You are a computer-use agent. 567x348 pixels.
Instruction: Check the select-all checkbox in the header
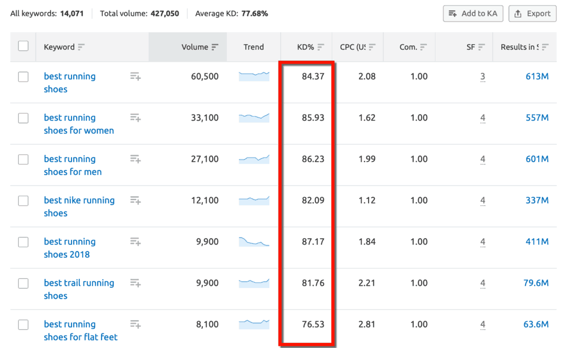23,46
